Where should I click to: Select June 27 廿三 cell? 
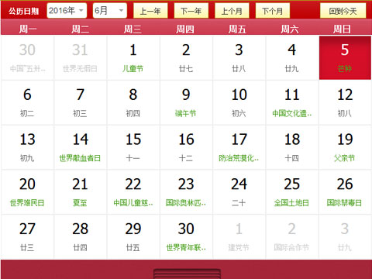(27, 236)
